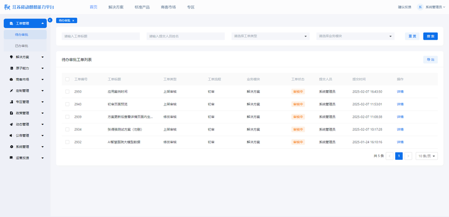
Task: Focus the 请输入工单标题 input field
Action: (x=101, y=36)
